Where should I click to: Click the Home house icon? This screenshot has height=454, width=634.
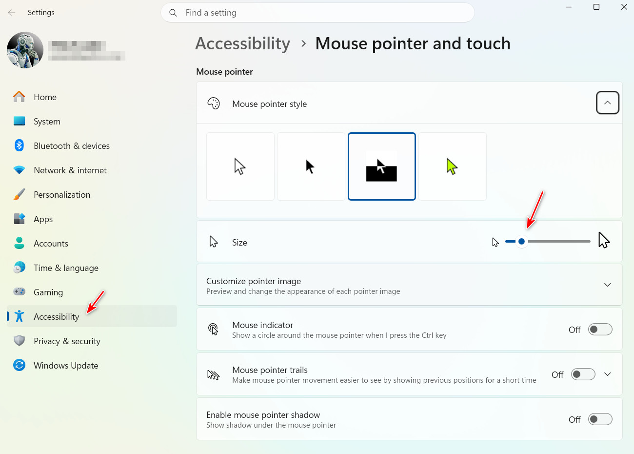(x=20, y=97)
